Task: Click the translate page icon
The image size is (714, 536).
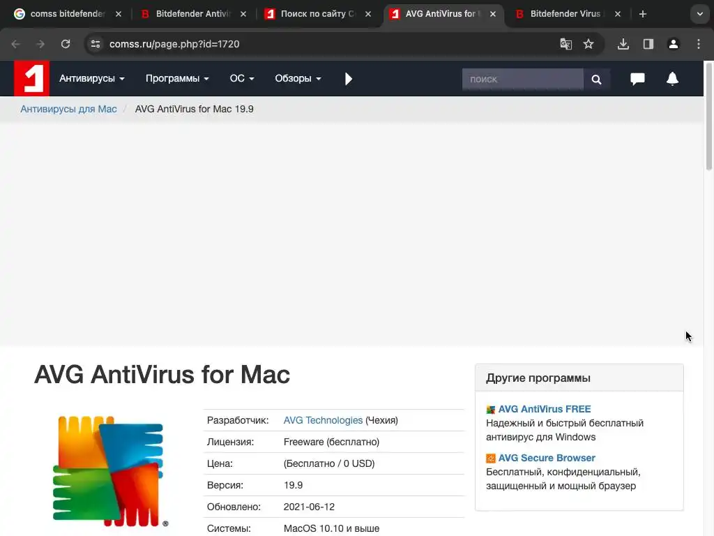Action: tap(565, 44)
